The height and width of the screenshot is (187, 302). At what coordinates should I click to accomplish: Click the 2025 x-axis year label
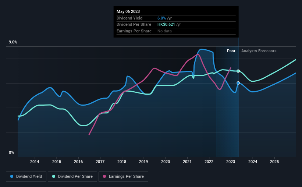(274, 162)
